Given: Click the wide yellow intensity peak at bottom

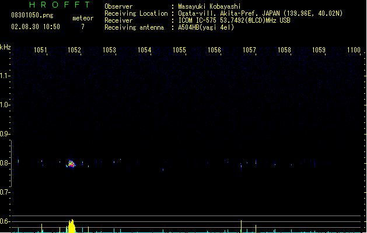Looking at the screenshot, I should (72, 226).
